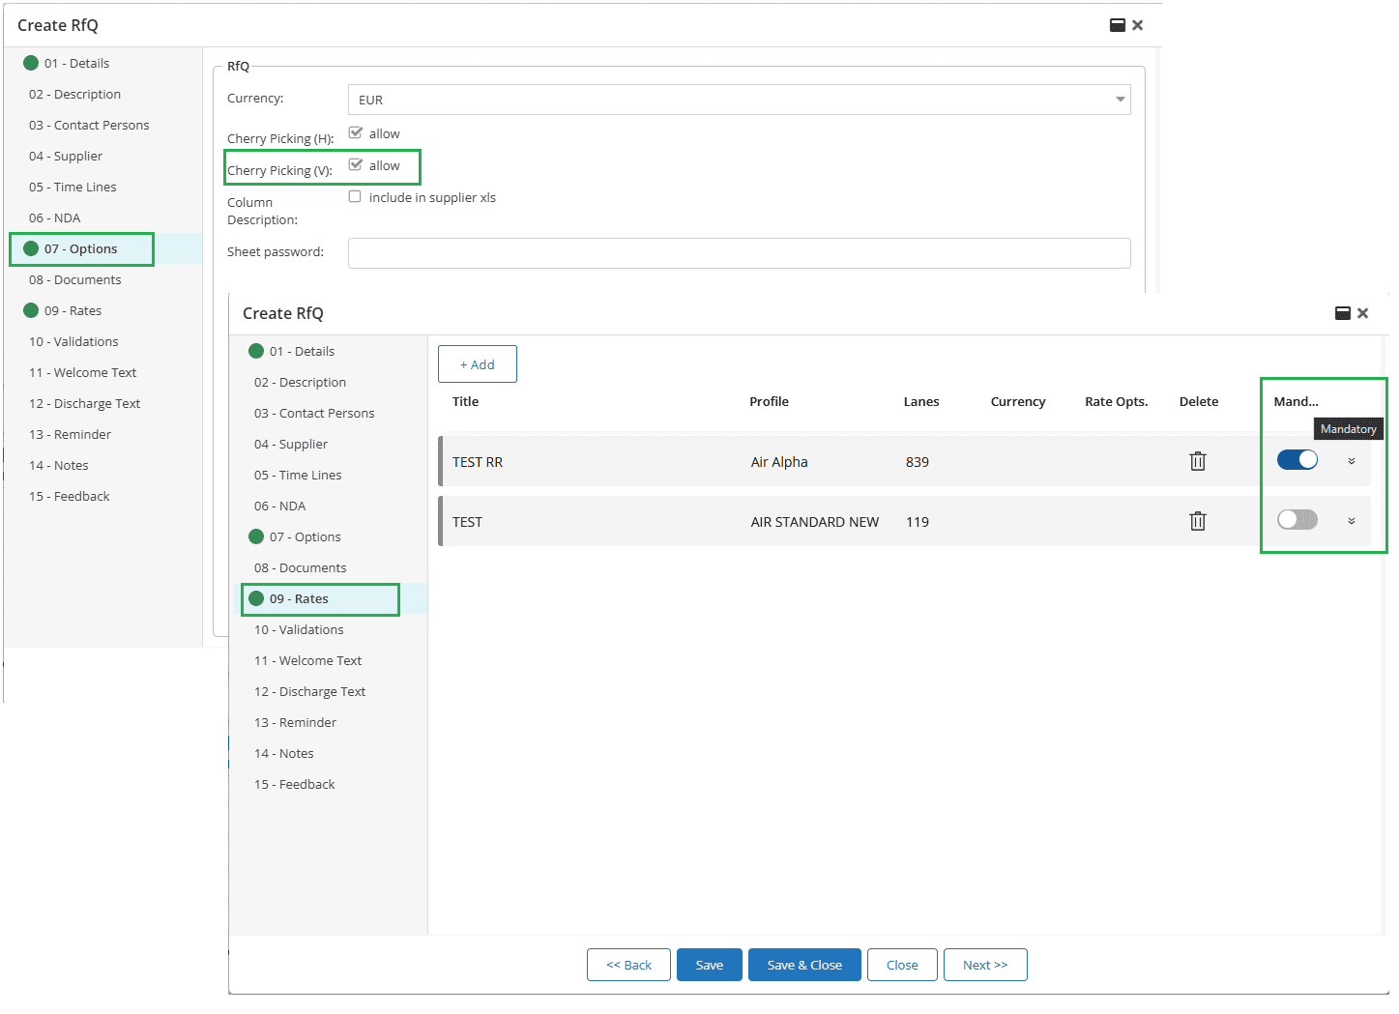Open 03 - Contact Persons in back window
Viewport: 1399px width, 1014px height.
(89, 125)
